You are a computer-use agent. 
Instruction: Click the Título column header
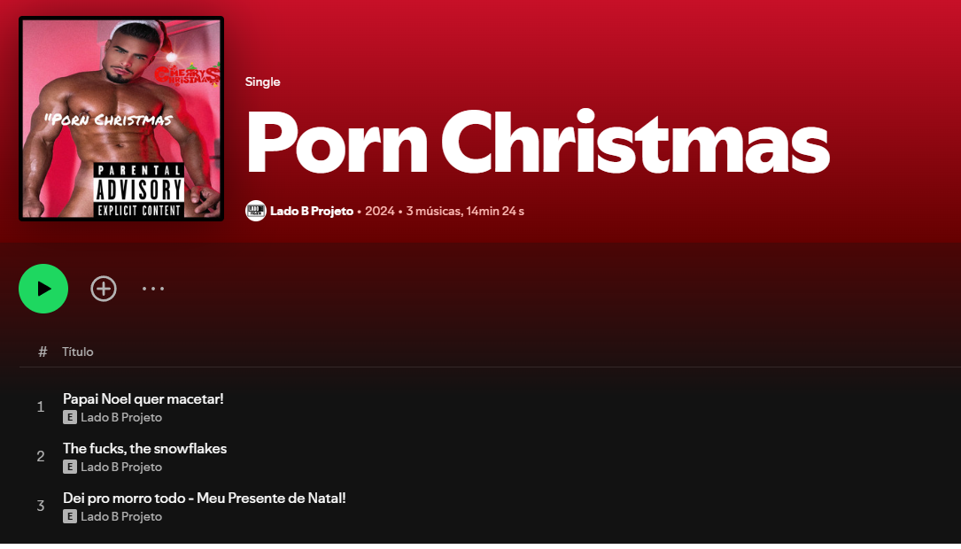[x=77, y=352]
